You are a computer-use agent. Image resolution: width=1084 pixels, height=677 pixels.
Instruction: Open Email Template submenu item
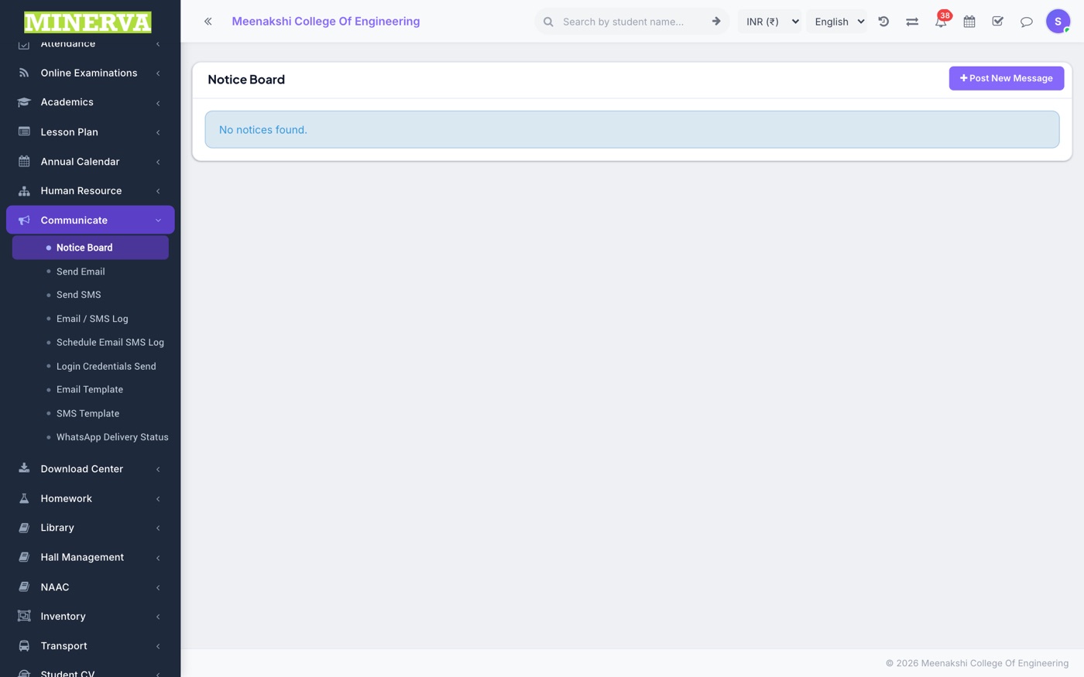pyautogui.click(x=91, y=389)
